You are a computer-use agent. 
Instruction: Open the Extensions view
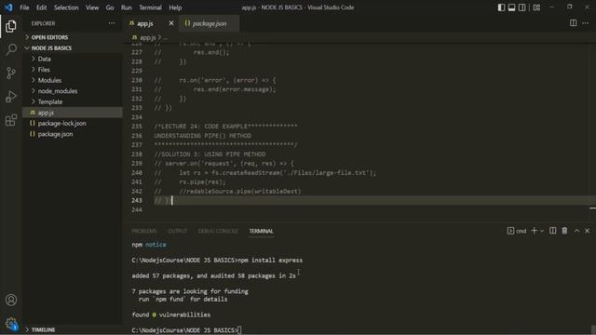11,120
